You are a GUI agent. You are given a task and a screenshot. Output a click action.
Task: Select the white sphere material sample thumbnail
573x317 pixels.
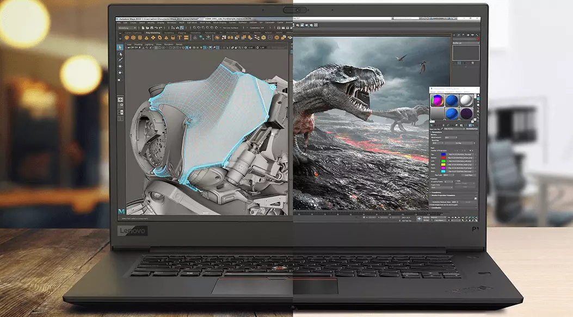pos(466,101)
